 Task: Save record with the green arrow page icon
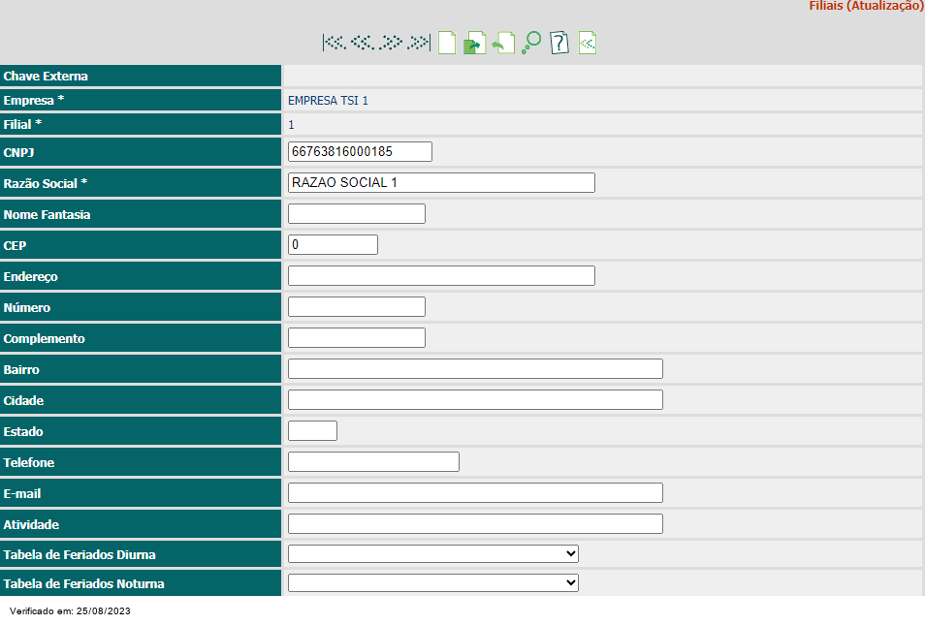pyautogui.click(x=475, y=43)
